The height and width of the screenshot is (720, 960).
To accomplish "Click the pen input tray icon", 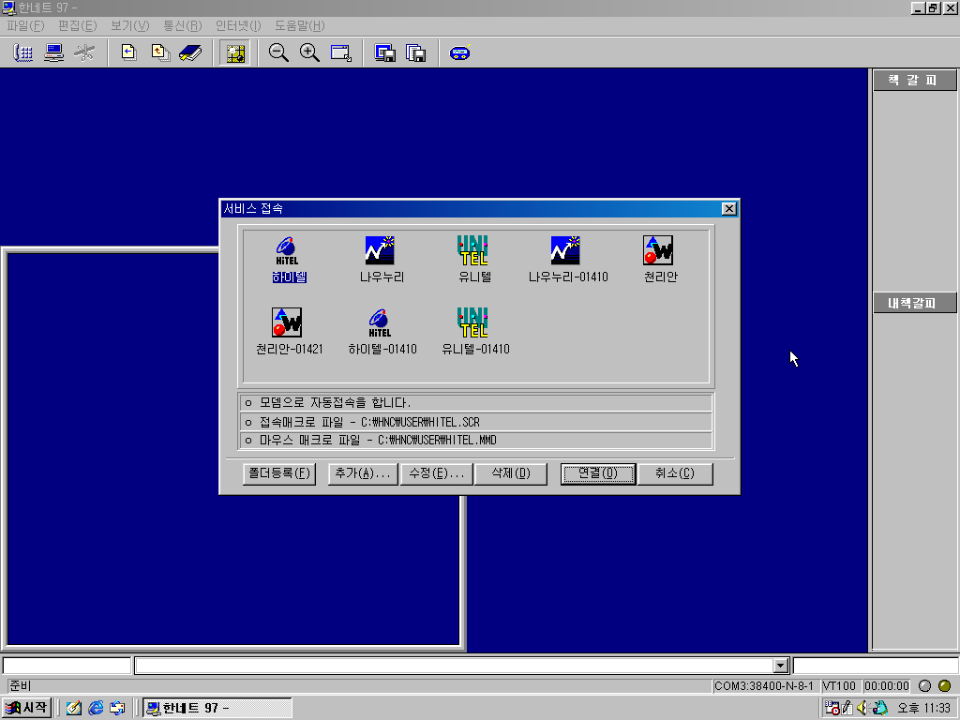I will [x=847, y=708].
